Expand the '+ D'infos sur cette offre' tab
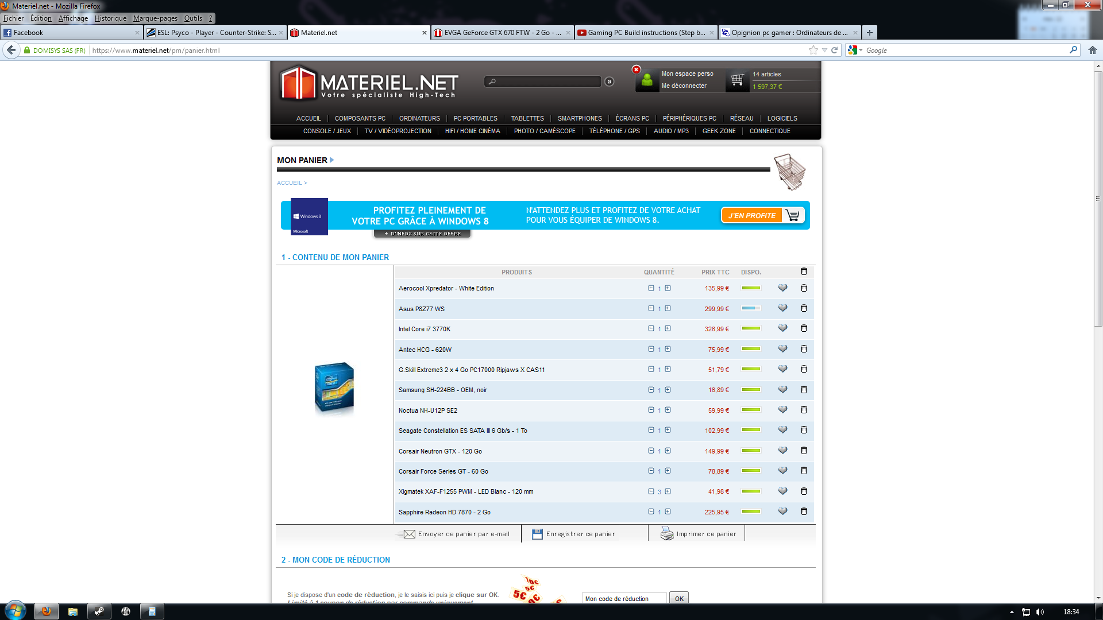This screenshot has height=620, width=1103. click(x=422, y=234)
